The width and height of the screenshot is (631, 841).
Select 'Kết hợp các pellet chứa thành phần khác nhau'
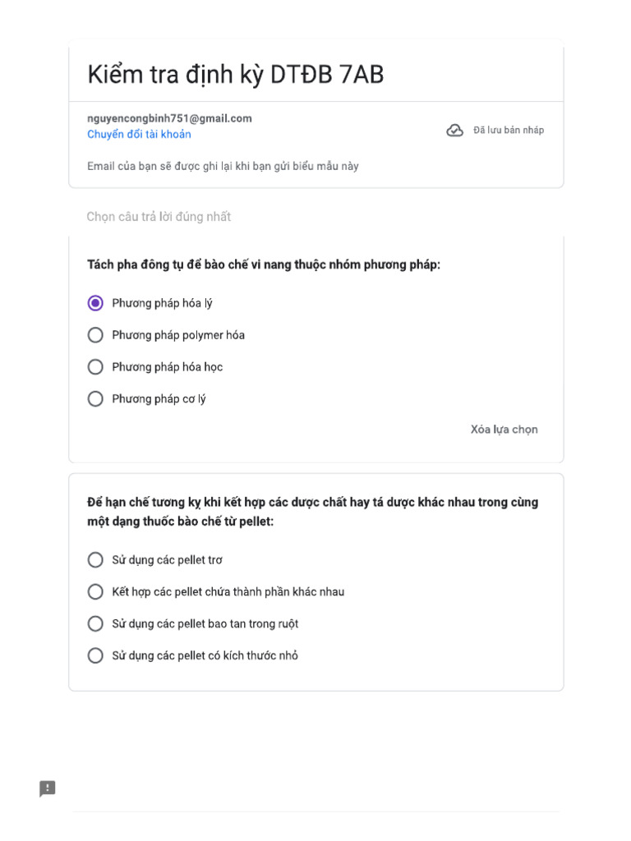coord(95,592)
